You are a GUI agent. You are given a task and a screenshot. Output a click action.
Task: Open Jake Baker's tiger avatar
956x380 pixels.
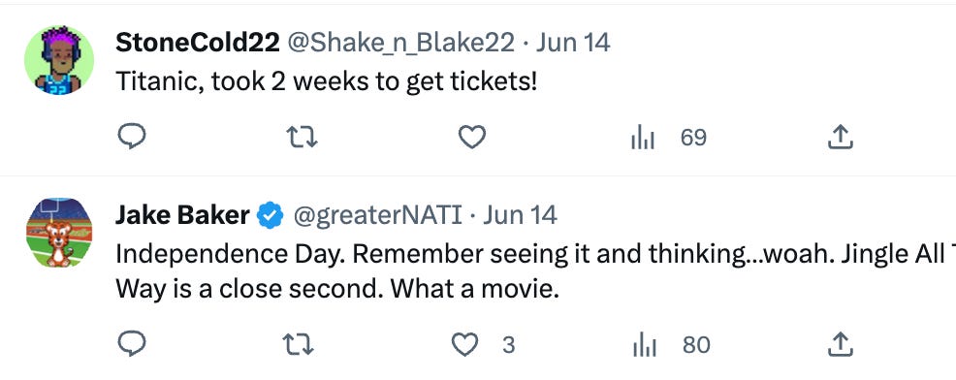(59, 233)
